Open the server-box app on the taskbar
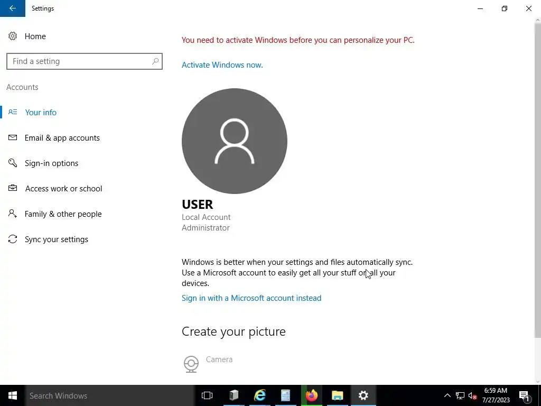 coord(234,395)
